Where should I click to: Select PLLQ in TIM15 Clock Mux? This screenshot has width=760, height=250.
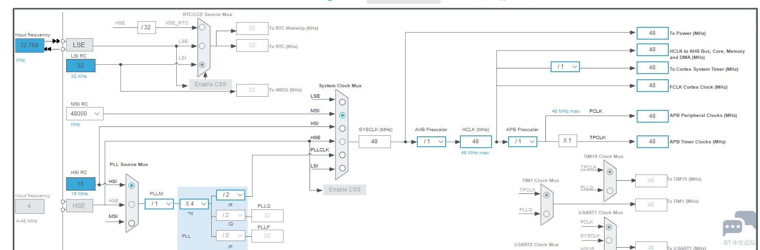point(610,191)
